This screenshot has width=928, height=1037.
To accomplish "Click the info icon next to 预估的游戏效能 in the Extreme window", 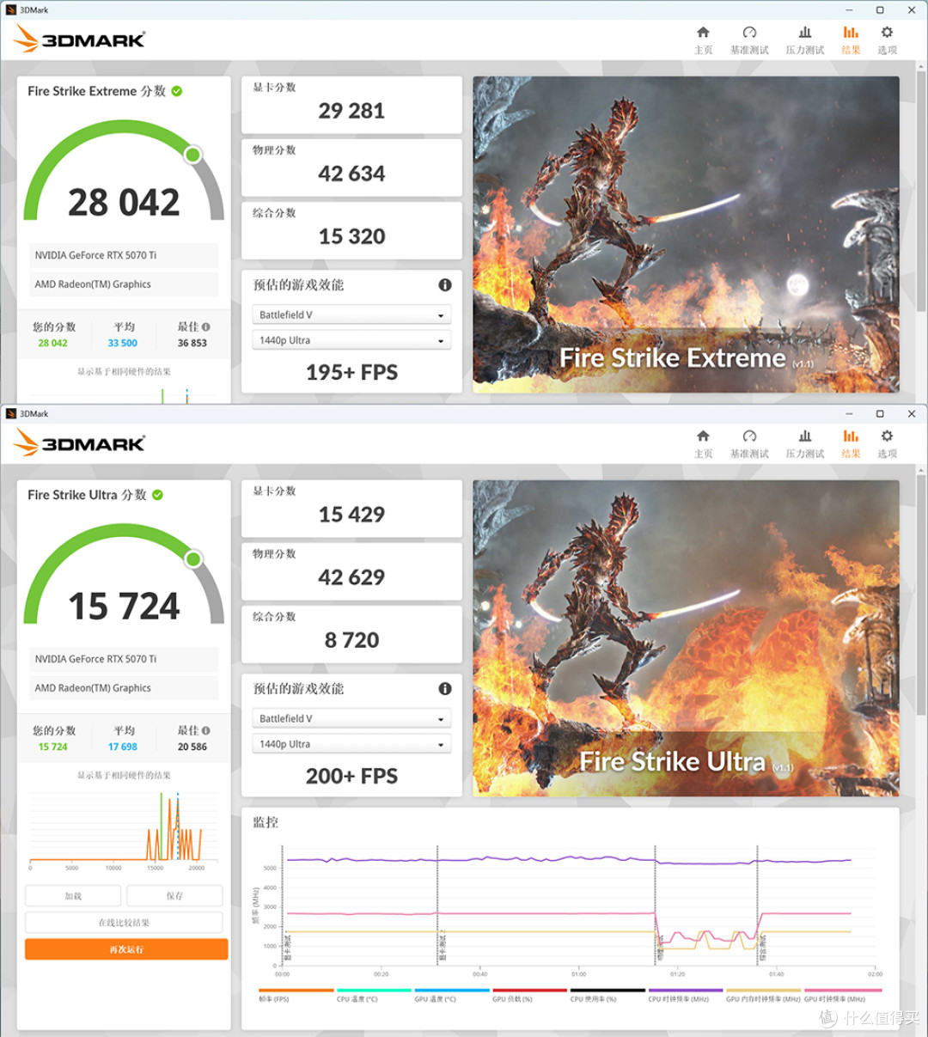I will point(445,285).
